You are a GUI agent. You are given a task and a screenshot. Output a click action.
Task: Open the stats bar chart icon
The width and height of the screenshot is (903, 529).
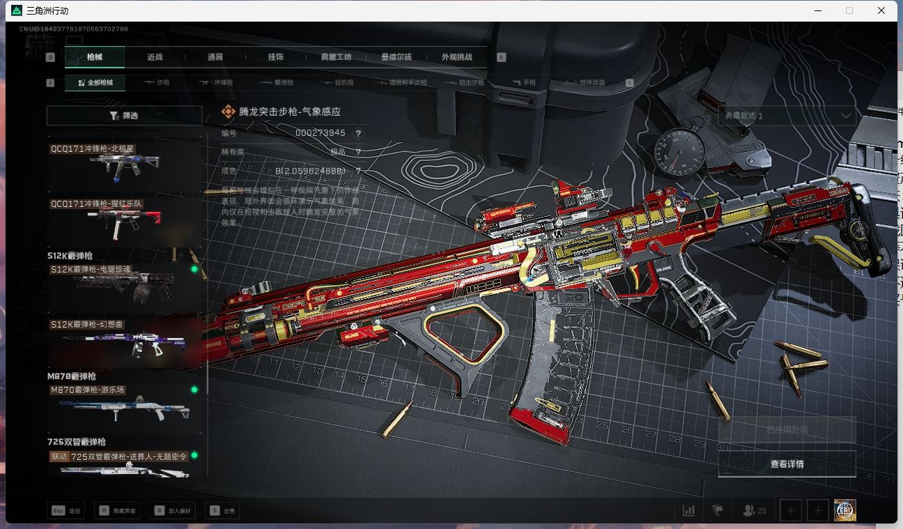tap(688, 510)
